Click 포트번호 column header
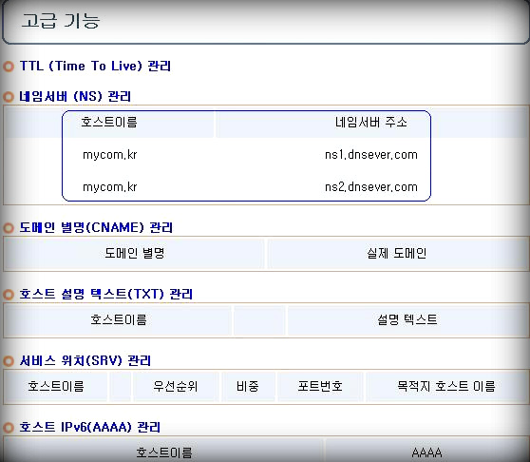This screenshot has width=530, height=462. coord(320,386)
